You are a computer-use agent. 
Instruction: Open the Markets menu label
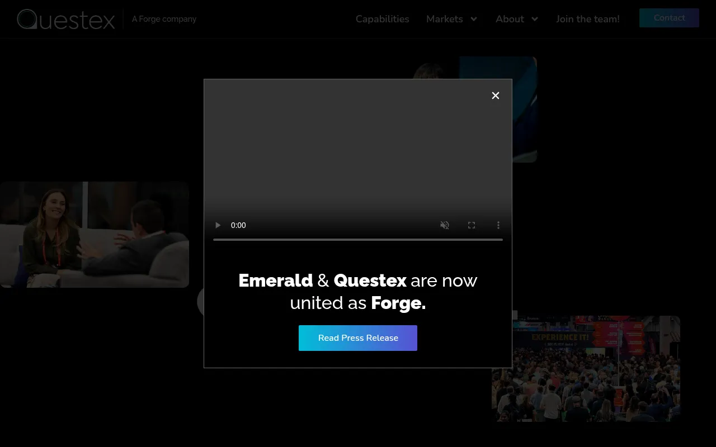tap(445, 19)
